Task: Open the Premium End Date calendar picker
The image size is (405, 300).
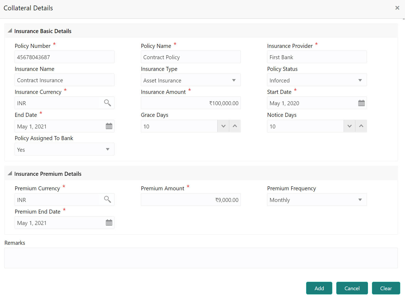Action: tap(109, 223)
